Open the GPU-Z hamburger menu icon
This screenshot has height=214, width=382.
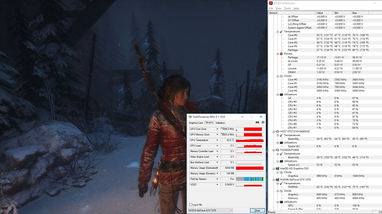(263, 122)
